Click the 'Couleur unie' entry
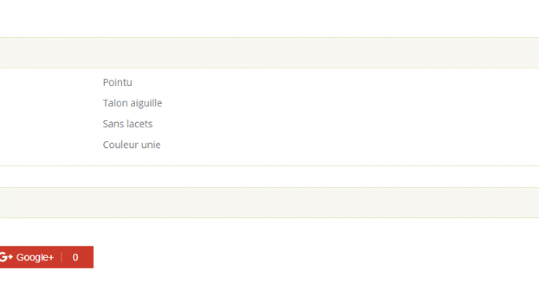539x303 pixels. (x=132, y=145)
